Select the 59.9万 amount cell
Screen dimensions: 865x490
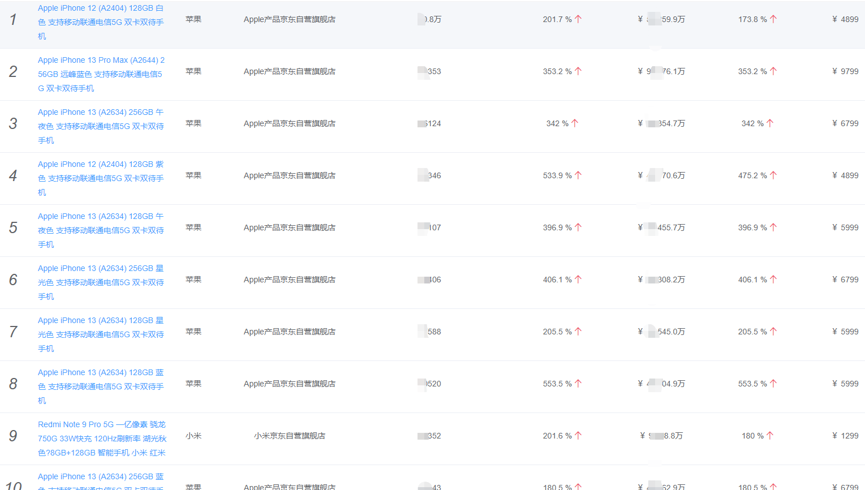[x=661, y=19]
